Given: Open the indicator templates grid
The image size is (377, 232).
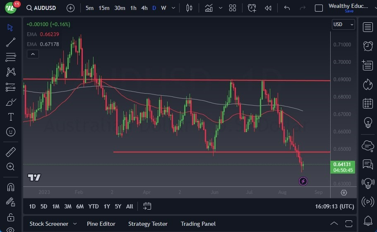Looking at the screenshot, I should [233, 8].
